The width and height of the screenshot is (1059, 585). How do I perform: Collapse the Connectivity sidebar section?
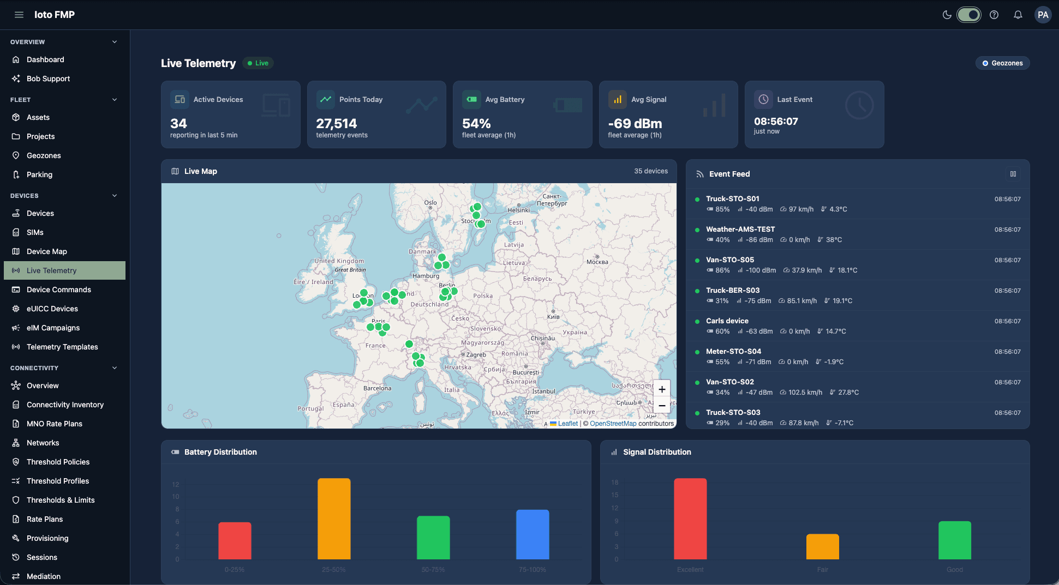pyautogui.click(x=115, y=368)
